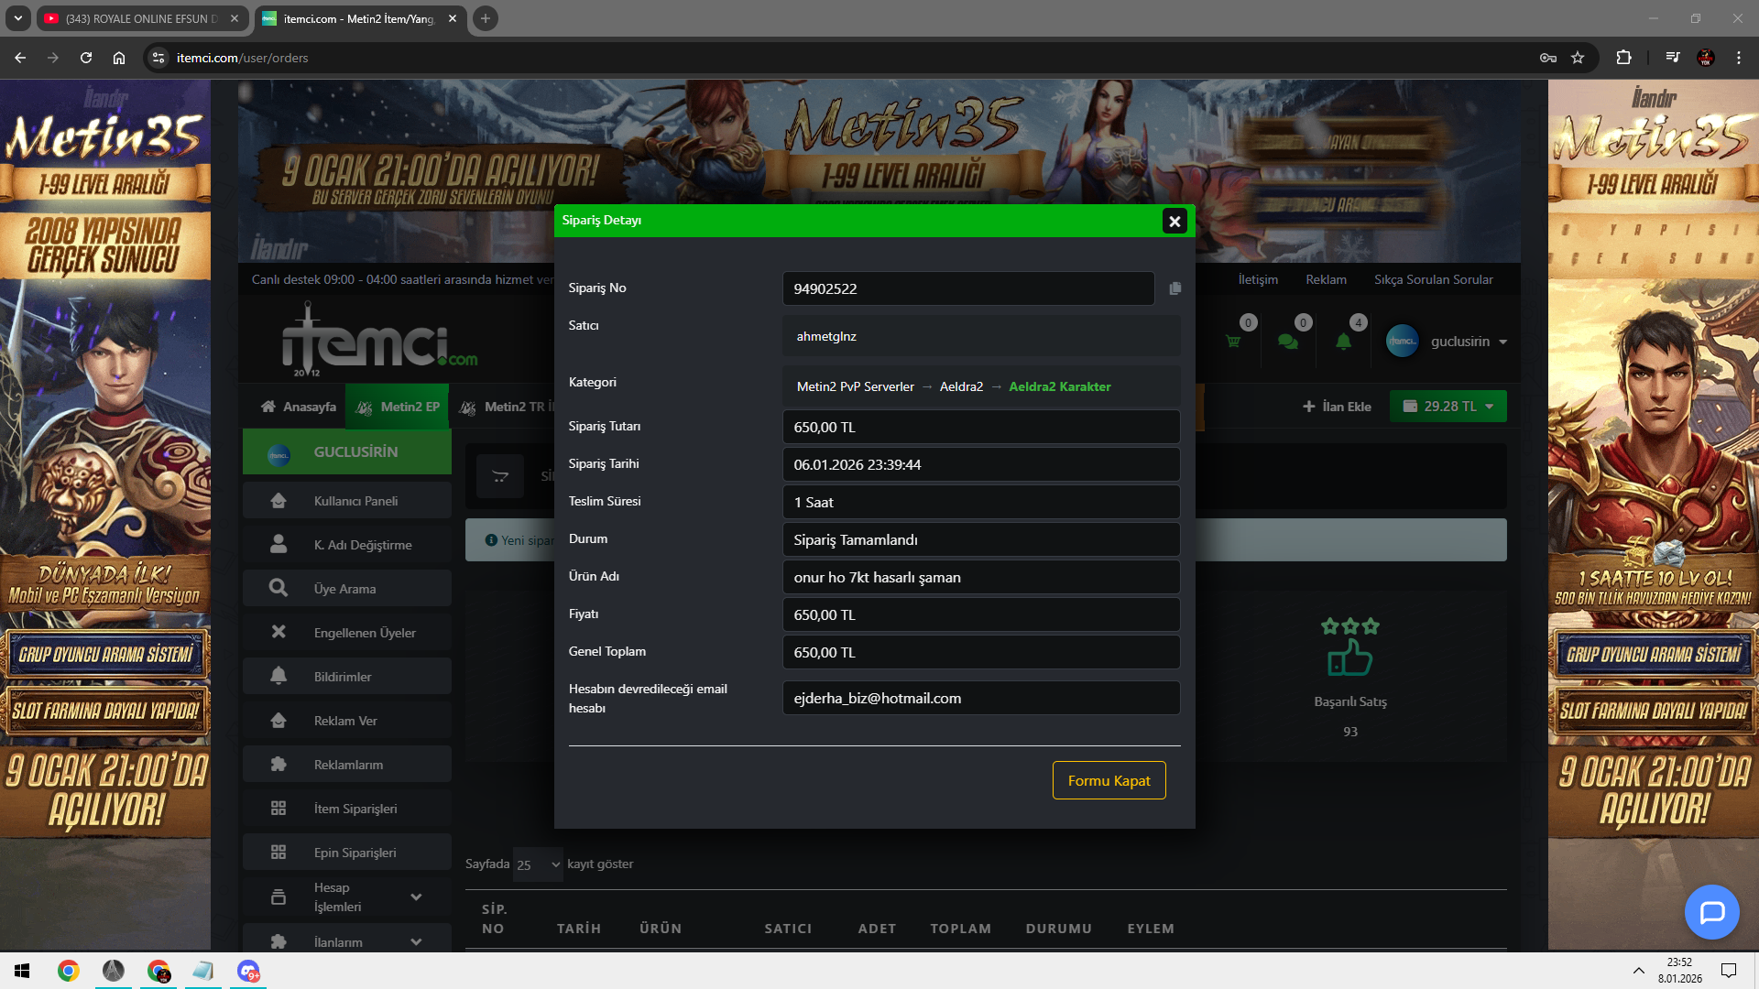Click the Reklam link in top bar
The width and height of the screenshot is (1759, 989).
(x=1326, y=279)
